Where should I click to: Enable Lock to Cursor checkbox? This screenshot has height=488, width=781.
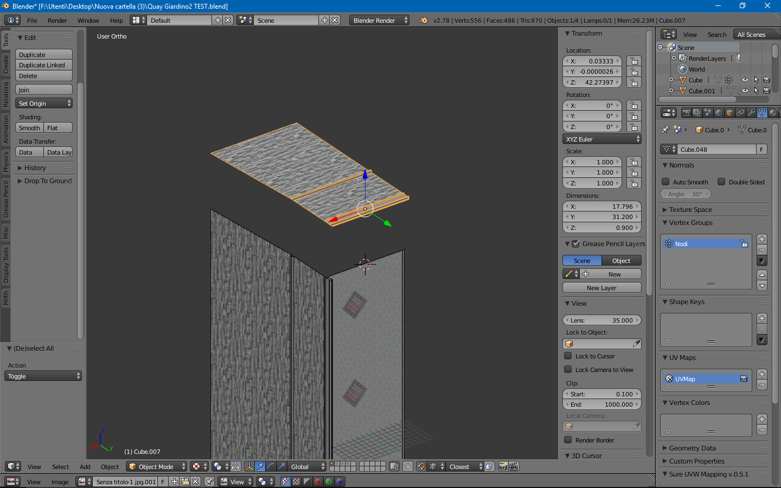coord(568,356)
